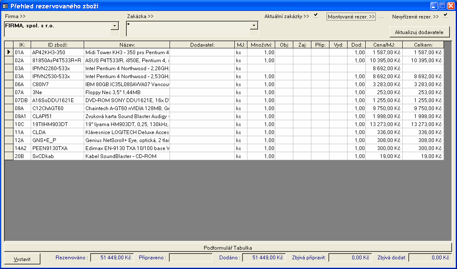Image resolution: width=457 pixels, height=269 pixels.
Task: Select the row selector for the 20B row
Action: 9,156
